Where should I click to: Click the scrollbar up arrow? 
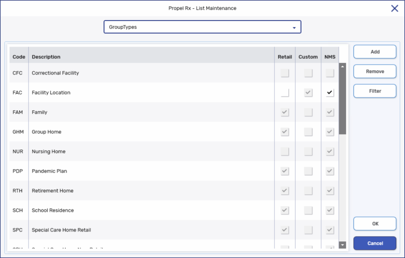click(342, 66)
